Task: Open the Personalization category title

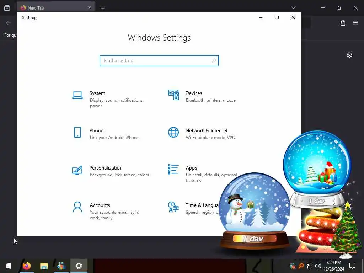Action: tap(106, 168)
